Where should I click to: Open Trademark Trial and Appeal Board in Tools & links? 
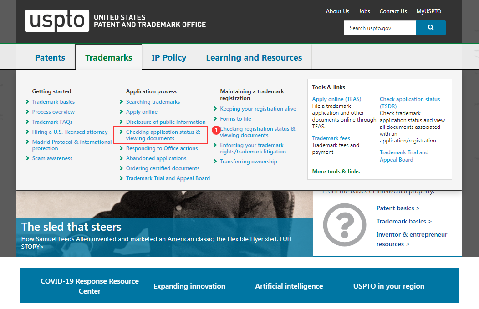[404, 156]
